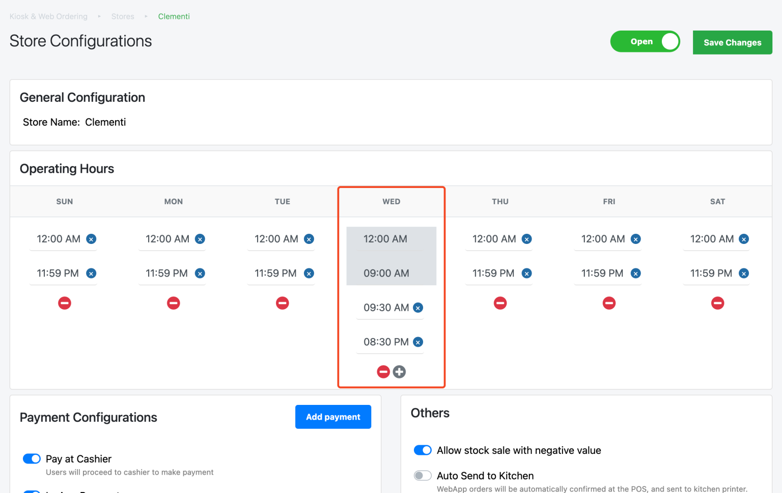Delete a Wednesday time row

[383, 371]
